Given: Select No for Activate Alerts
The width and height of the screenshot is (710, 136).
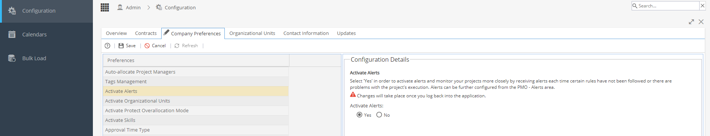Looking at the screenshot, I should click(x=379, y=115).
